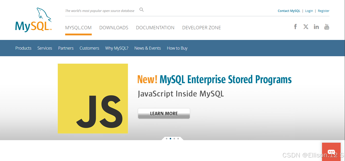Click 'The world's most popular open source database' tagline
Viewport: 345px width, 161px height.
pyautogui.click(x=100, y=11)
